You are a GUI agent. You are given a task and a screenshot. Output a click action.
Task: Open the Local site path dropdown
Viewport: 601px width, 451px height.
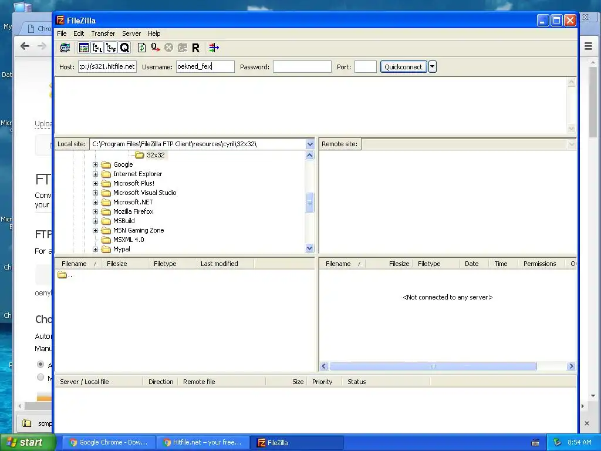tap(310, 144)
